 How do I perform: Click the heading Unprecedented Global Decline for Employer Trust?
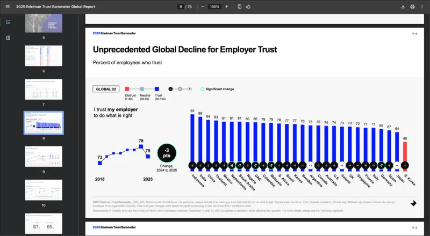point(185,49)
